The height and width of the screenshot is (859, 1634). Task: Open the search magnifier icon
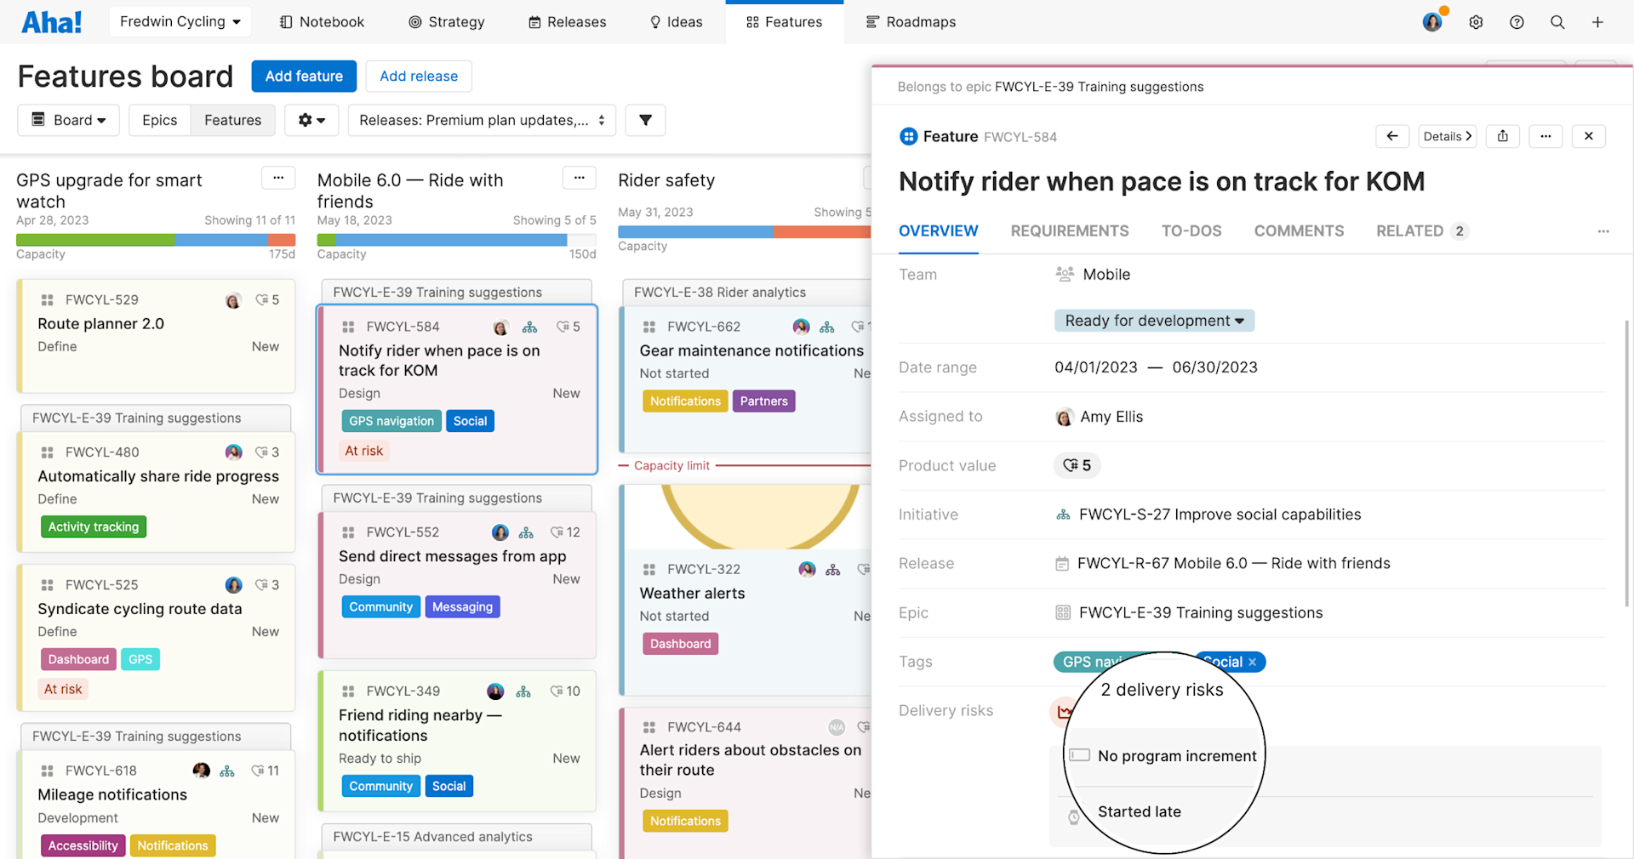(x=1557, y=22)
